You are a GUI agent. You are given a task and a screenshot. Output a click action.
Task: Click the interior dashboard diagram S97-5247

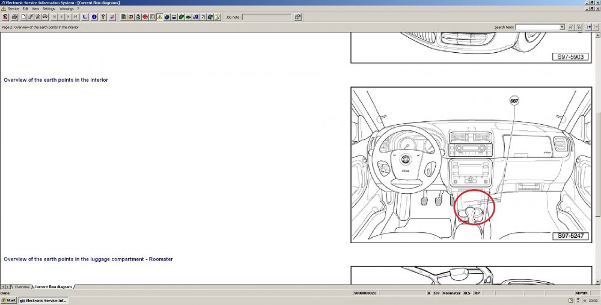click(471, 165)
